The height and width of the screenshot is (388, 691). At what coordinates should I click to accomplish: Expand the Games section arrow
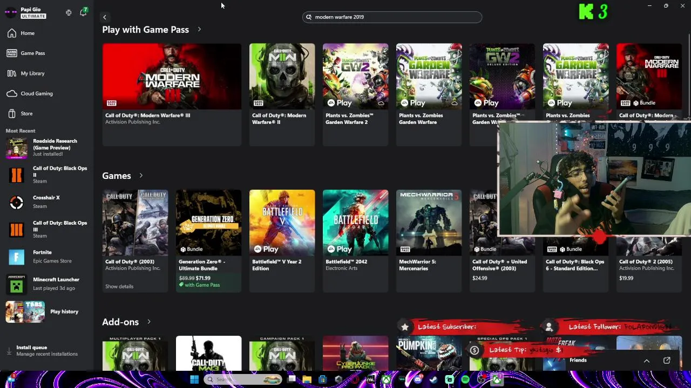141,176
